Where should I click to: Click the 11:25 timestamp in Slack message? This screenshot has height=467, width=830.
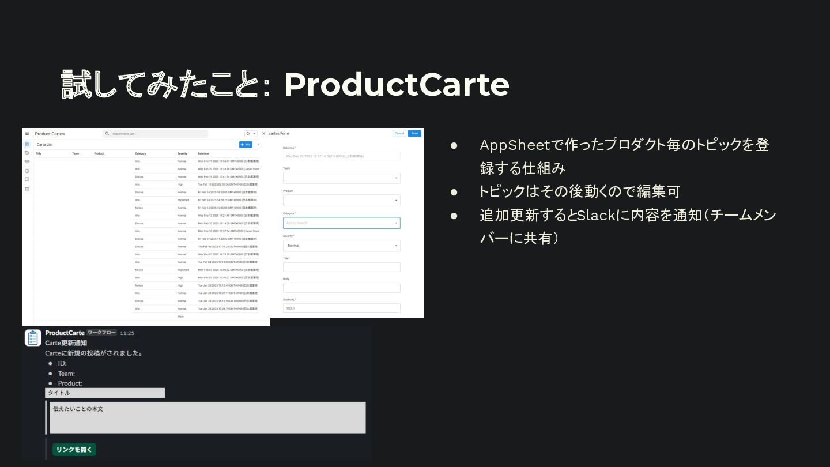(x=127, y=333)
